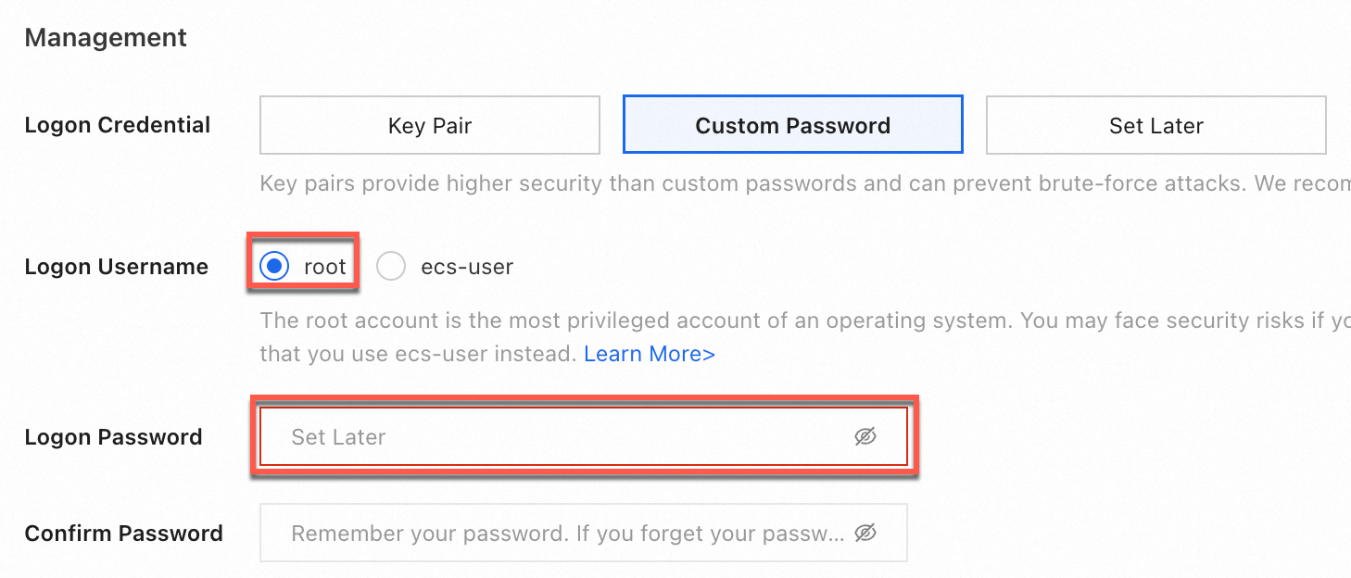
Task: Open the Learn More link
Action: [649, 354]
